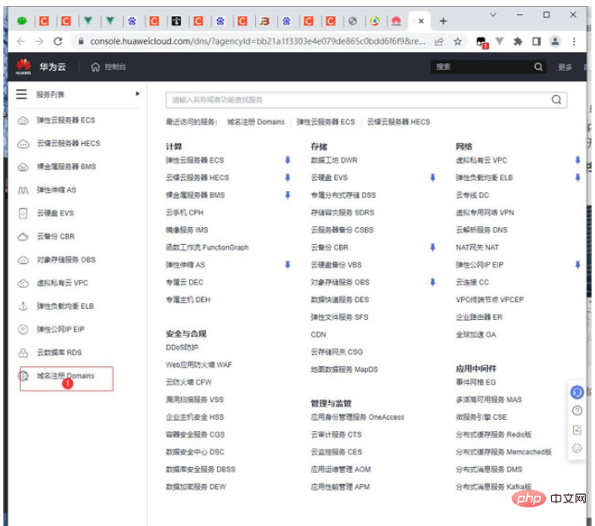Open the console home icon
595x526 pixels.
click(95, 66)
